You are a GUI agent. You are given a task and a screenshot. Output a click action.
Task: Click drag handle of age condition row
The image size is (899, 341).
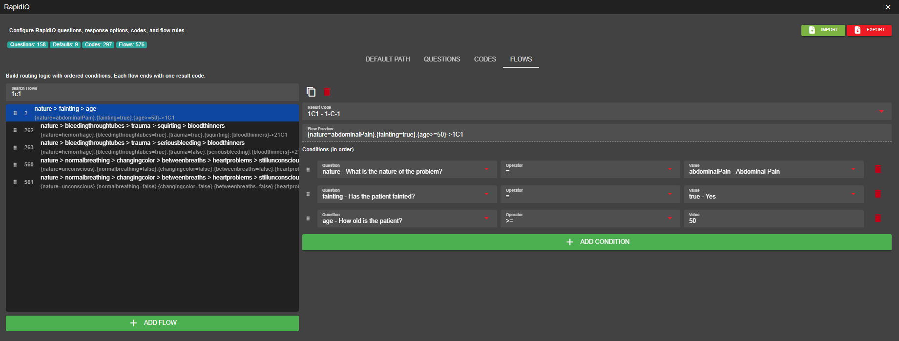[308, 219]
